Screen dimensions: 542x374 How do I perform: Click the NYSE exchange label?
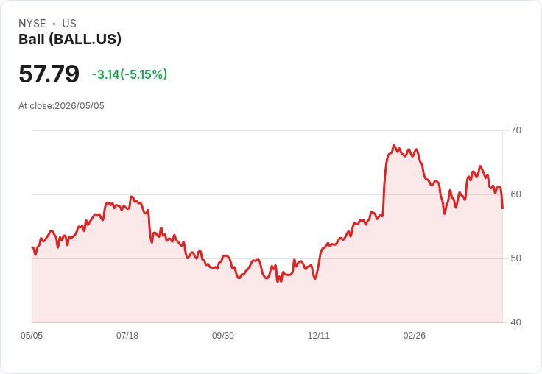(32, 24)
